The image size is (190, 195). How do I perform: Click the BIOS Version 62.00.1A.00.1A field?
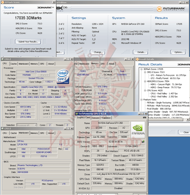pos(116,142)
